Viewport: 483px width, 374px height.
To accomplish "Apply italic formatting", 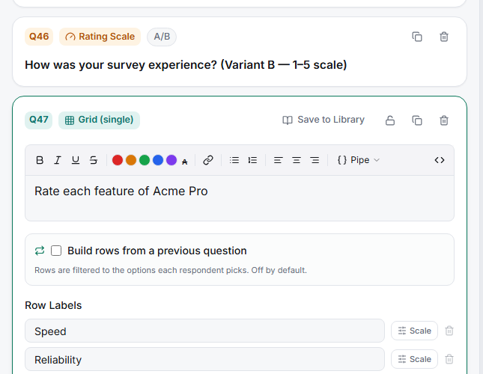I will tap(58, 160).
